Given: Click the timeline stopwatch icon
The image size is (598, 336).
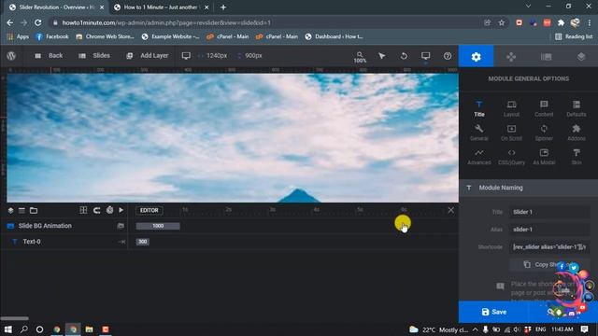Looking at the screenshot, I should point(110,210).
